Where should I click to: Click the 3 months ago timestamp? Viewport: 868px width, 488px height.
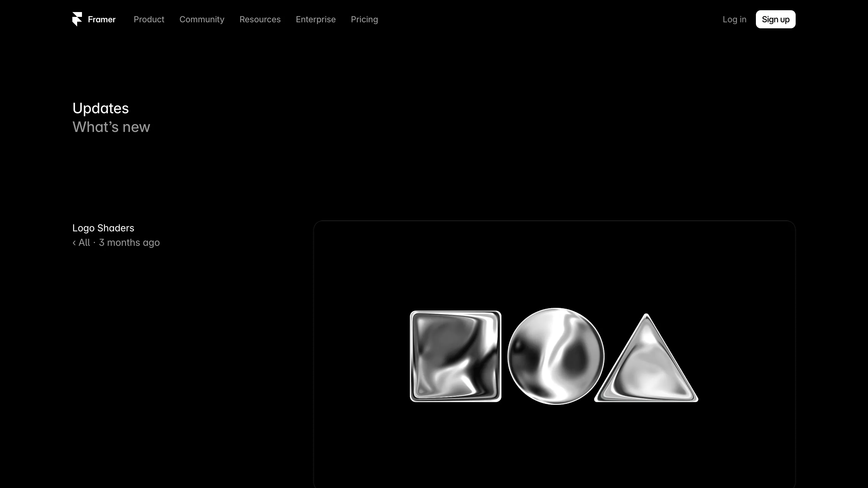129,243
